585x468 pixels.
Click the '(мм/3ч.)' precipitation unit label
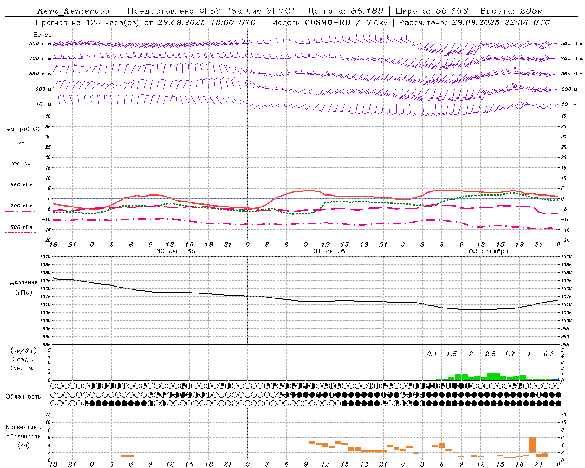(x=23, y=351)
